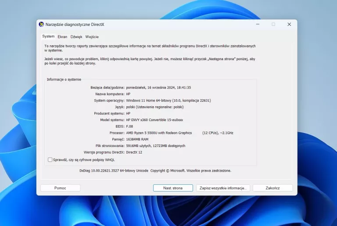Close the DirectX diagnostic window

[289, 25]
